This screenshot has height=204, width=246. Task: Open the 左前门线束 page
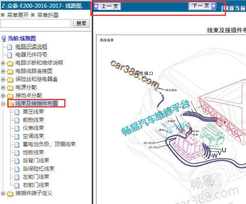click(x=36, y=177)
